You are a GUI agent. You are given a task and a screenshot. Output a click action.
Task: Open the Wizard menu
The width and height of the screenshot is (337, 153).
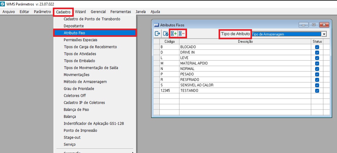(x=80, y=12)
